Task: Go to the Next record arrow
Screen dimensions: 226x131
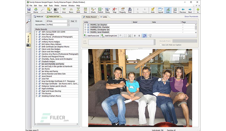Action: [190, 10]
